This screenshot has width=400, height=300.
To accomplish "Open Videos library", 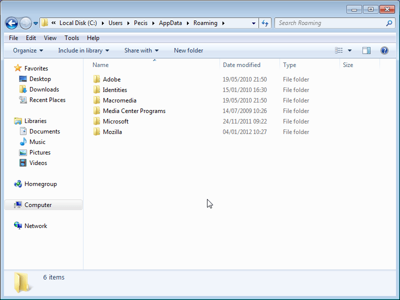I will (38, 162).
